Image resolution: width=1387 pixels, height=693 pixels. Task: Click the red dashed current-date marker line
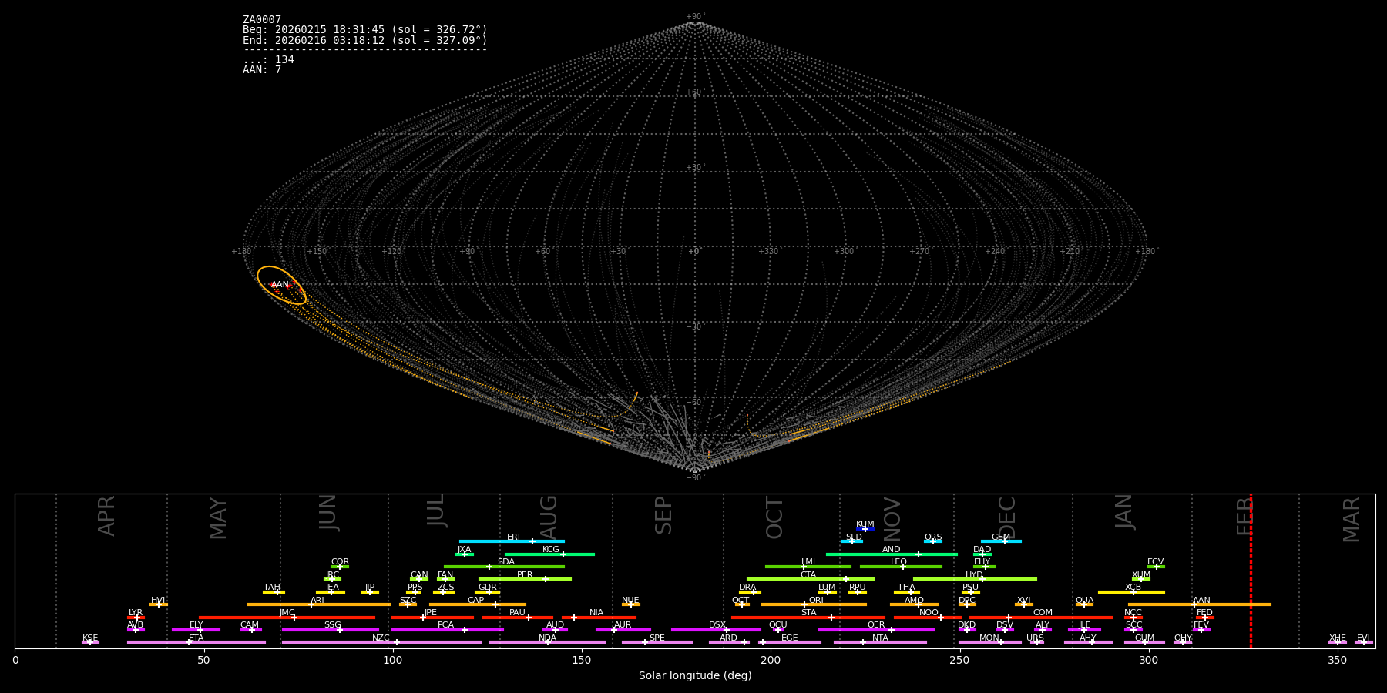(x=1251, y=571)
